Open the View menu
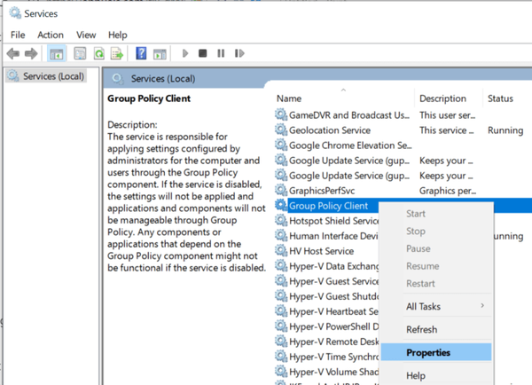This screenshot has width=532, height=385. pos(86,35)
